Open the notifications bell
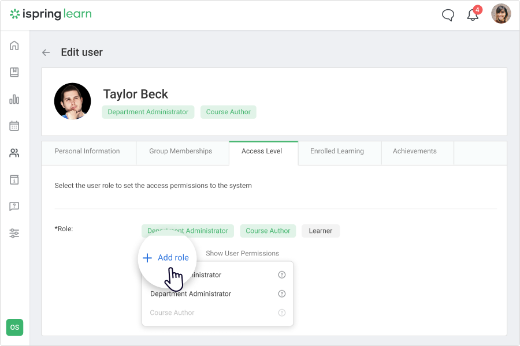520x346 pixels. coord(473,16)
